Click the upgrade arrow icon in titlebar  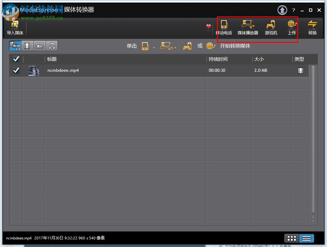click(282, 10)
